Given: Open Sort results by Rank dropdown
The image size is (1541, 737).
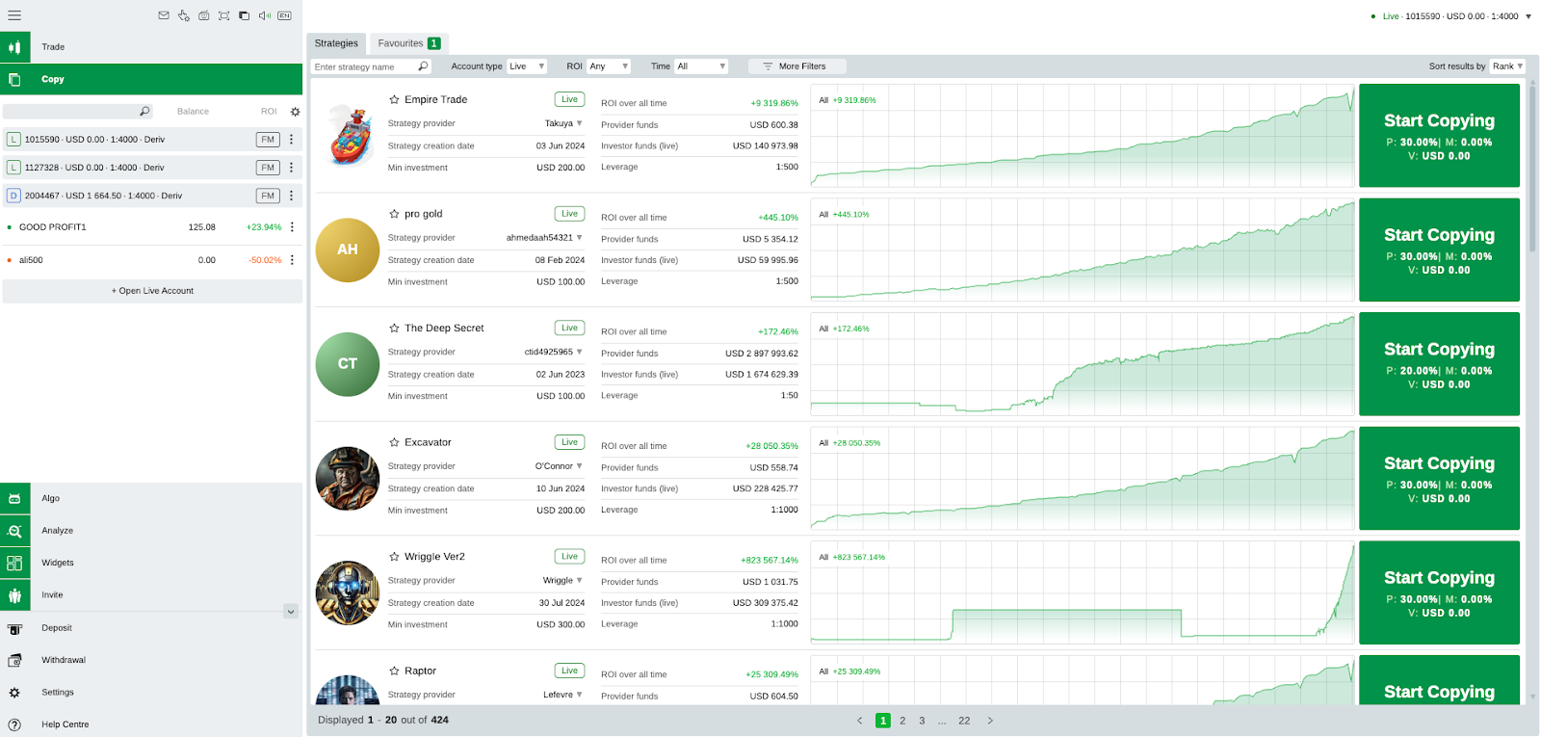Looking at the screenshot, I should (1507, 66).
